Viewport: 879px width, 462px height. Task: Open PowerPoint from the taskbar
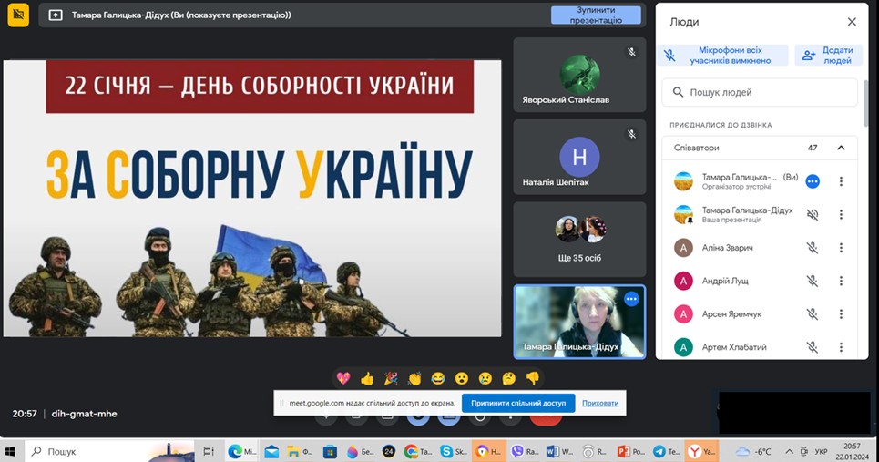[x=625, y=451]
